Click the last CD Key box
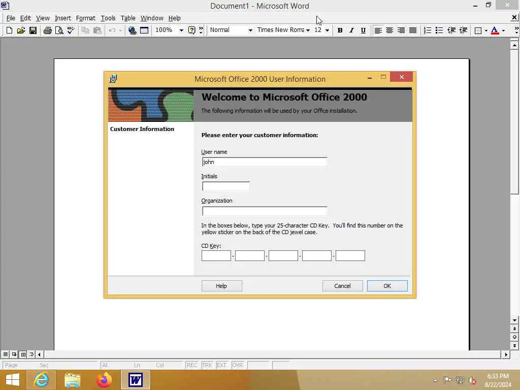The width and height of the screenshot is (520, 390). click(x=350, y=256)
